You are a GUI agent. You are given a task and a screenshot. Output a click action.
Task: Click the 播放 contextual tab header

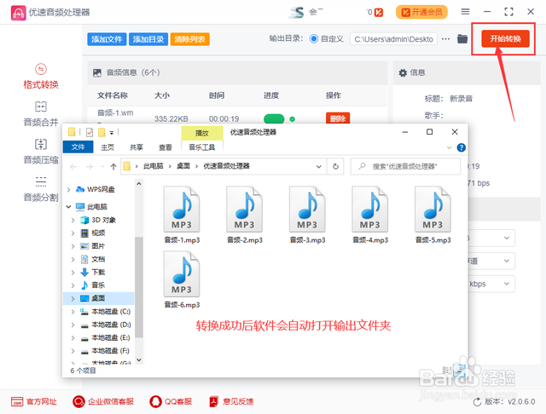click(202, 133)
